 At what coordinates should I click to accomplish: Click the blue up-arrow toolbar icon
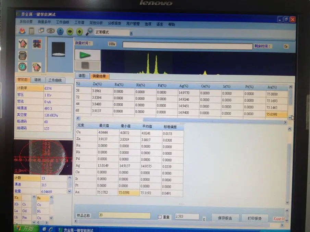(x=60, y=31)
